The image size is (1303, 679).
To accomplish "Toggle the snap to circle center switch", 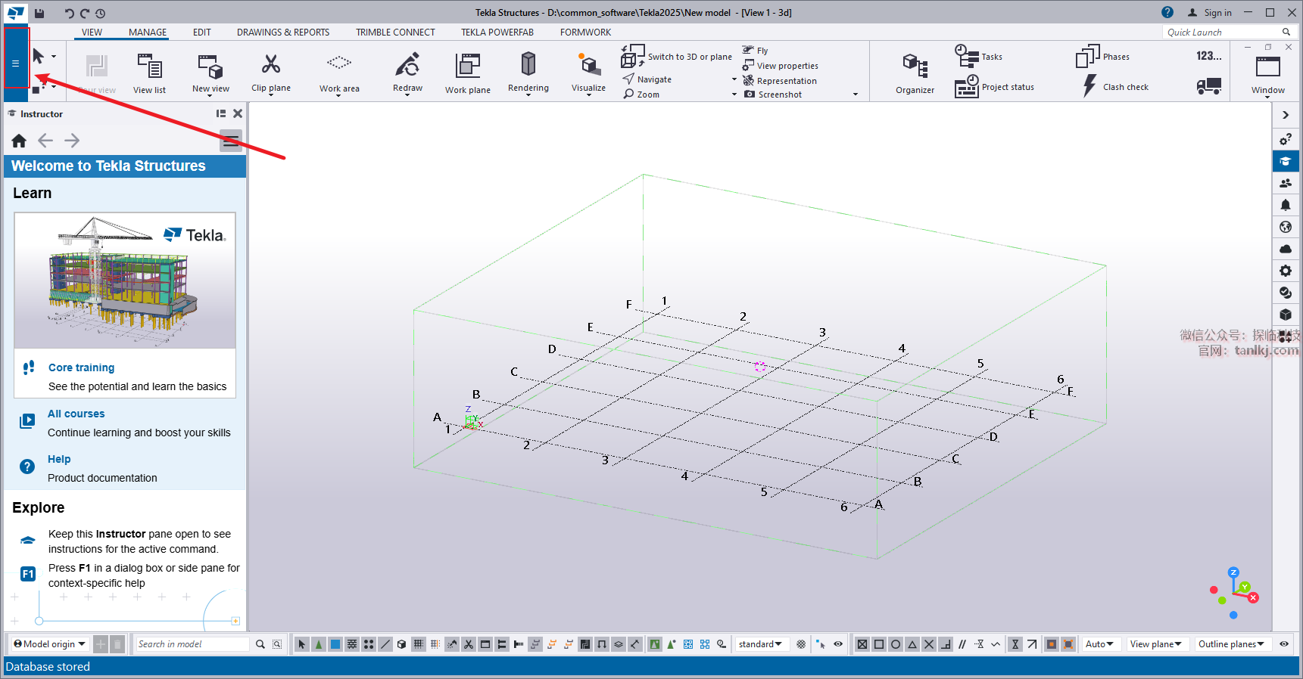I will [896, 644].
